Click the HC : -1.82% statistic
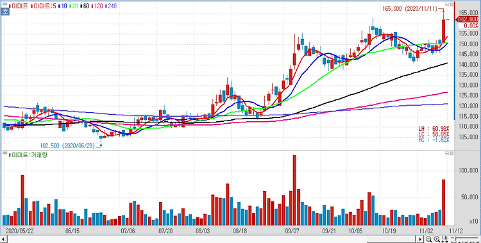Viewport: 481px width, 243px height. (433, 140)
